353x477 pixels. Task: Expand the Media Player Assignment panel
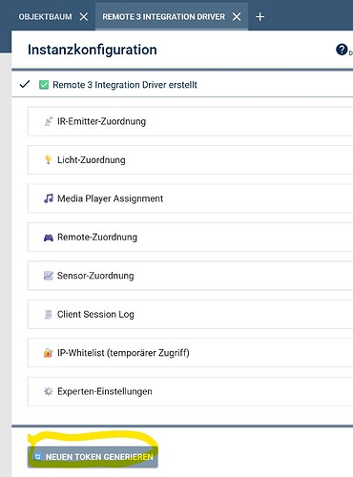(x=190, y=198)
